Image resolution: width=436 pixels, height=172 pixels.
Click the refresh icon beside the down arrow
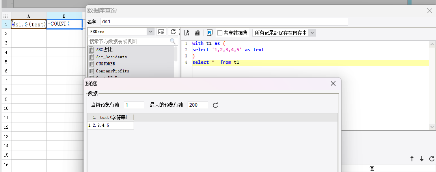click(x=432, y=159)
